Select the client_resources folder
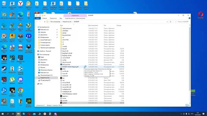 [93, 28]
